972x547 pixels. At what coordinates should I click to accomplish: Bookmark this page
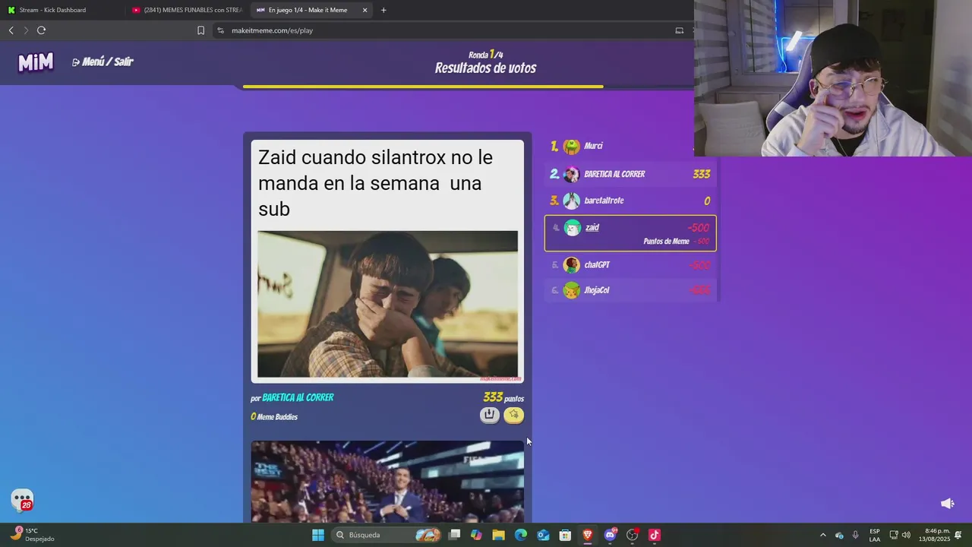pyautogui.click(x=200, y=30)
